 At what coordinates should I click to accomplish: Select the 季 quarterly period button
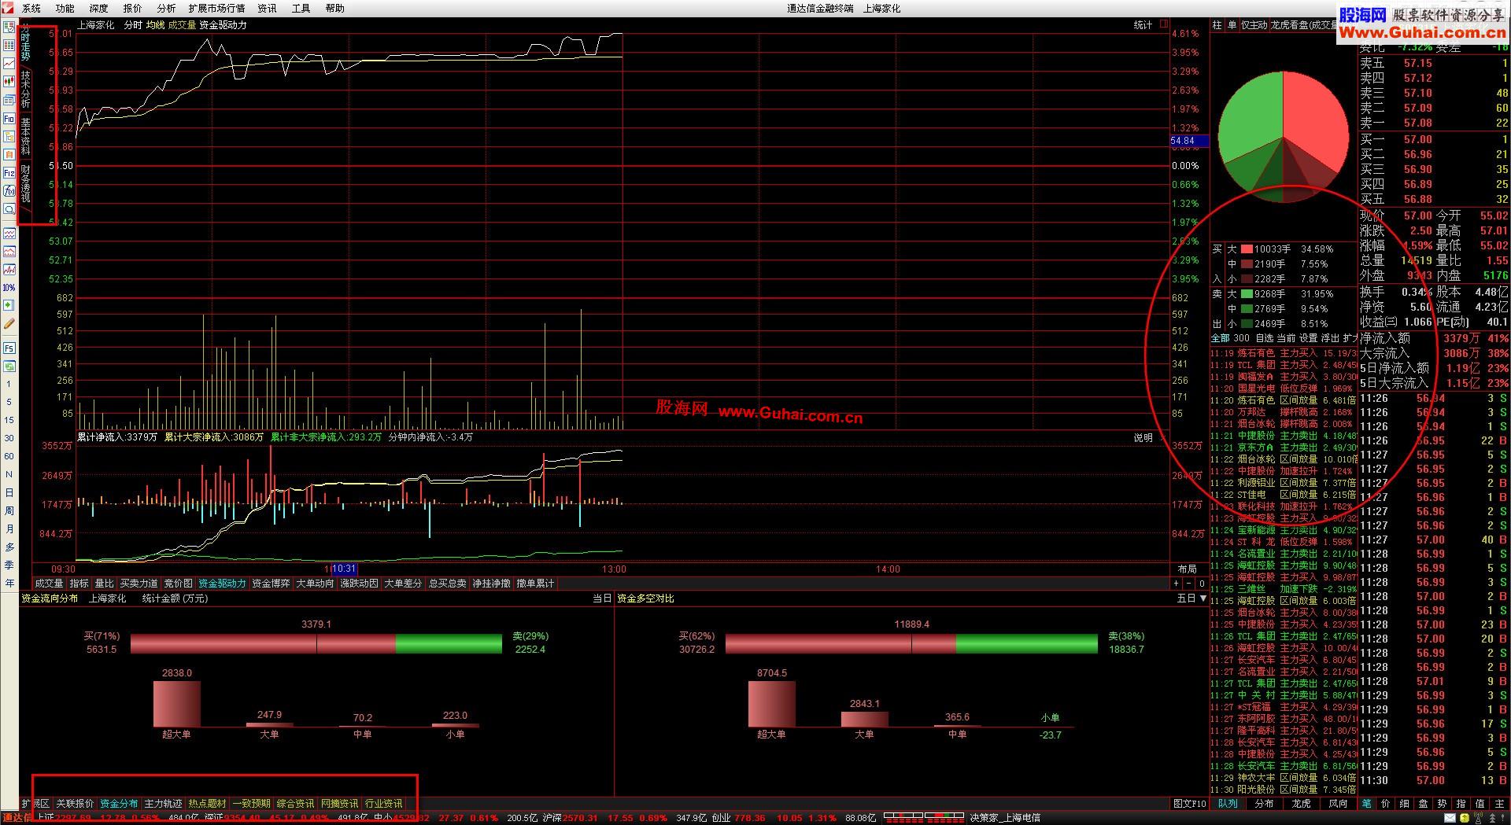[x=9, y=565]
